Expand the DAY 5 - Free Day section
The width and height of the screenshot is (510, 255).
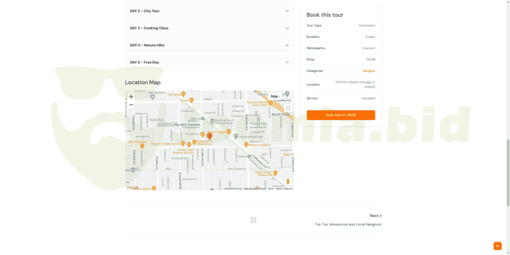pos(287,62)
